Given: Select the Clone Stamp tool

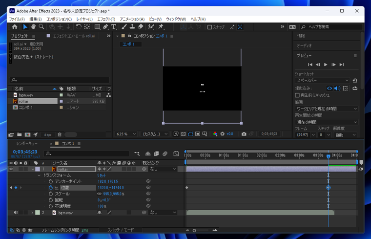Looking at the screenshot, I should 132,27.
